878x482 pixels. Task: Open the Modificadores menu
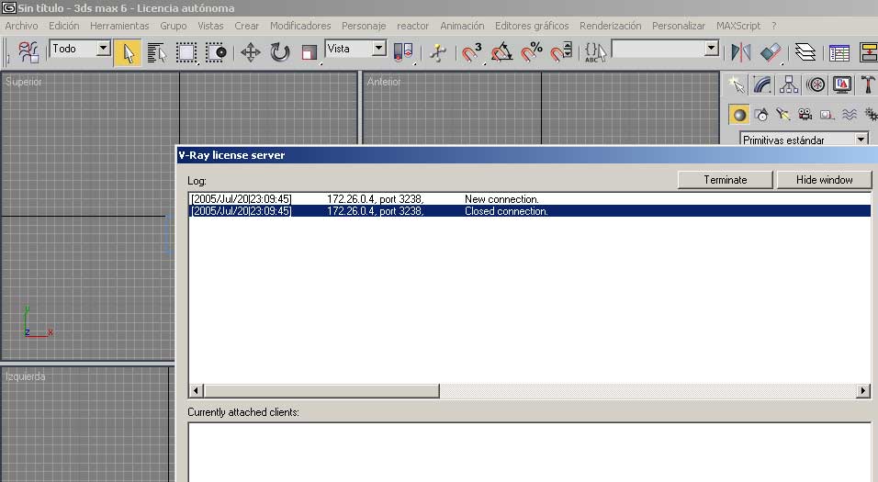tap(300, 26)
